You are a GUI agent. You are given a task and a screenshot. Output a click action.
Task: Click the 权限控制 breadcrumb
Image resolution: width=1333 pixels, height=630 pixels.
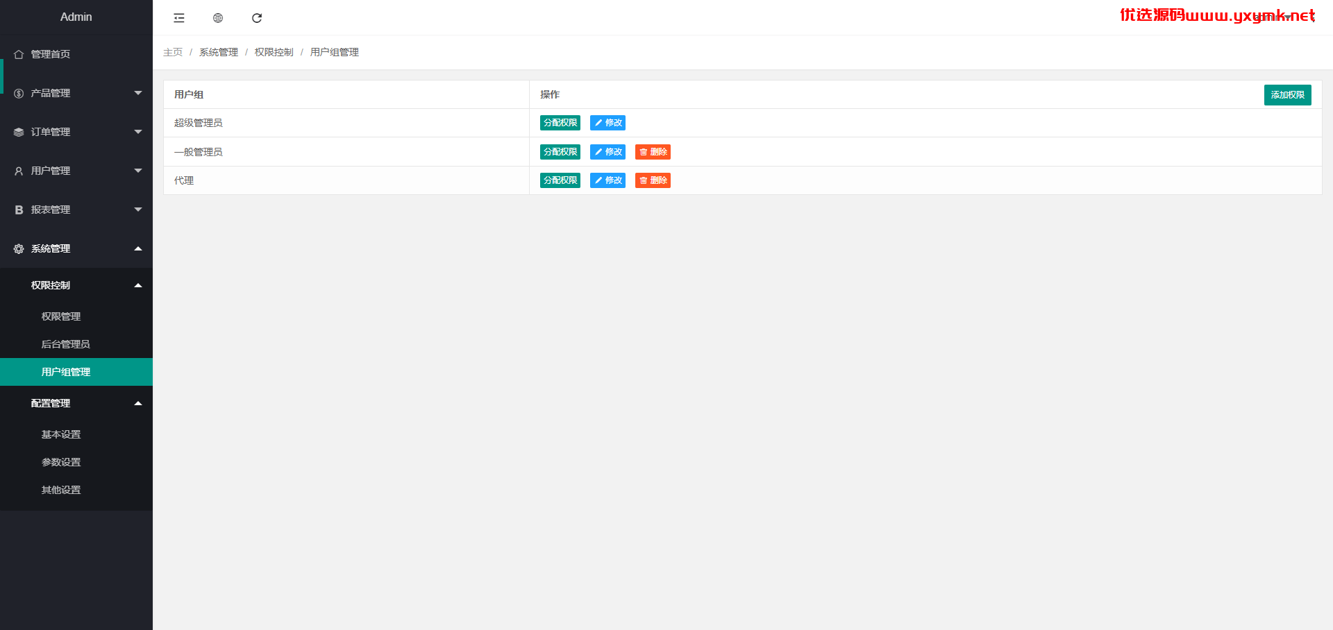pyautogui.click(x=274, y=52)
